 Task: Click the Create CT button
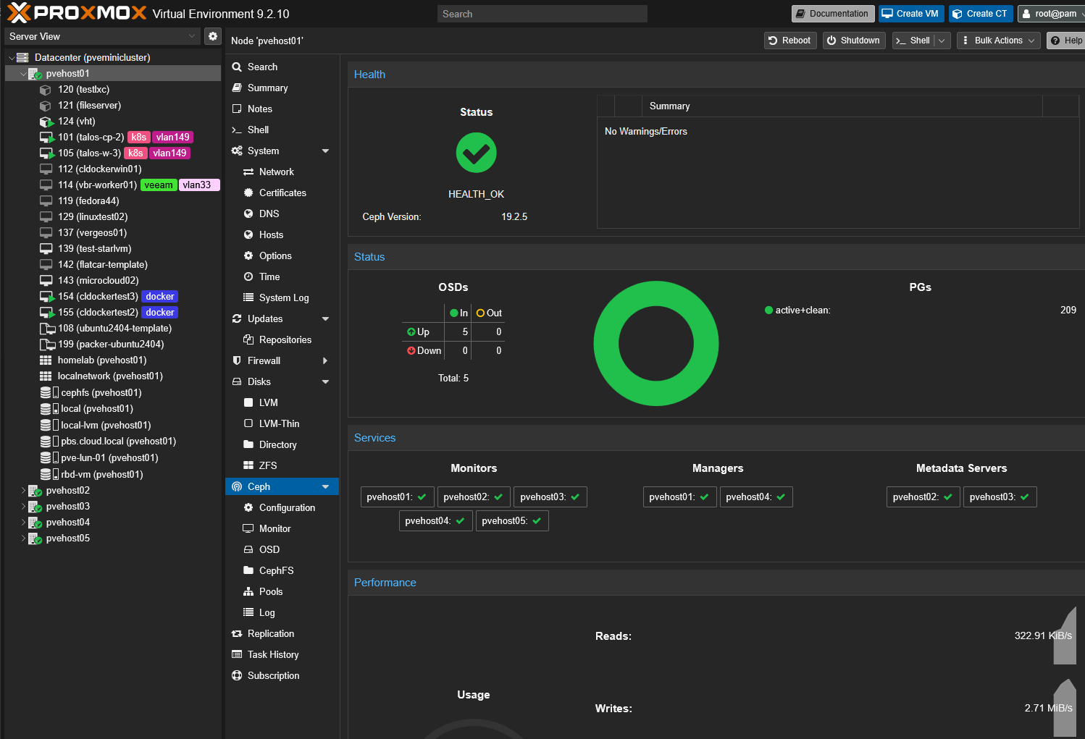tap(981, 14)
